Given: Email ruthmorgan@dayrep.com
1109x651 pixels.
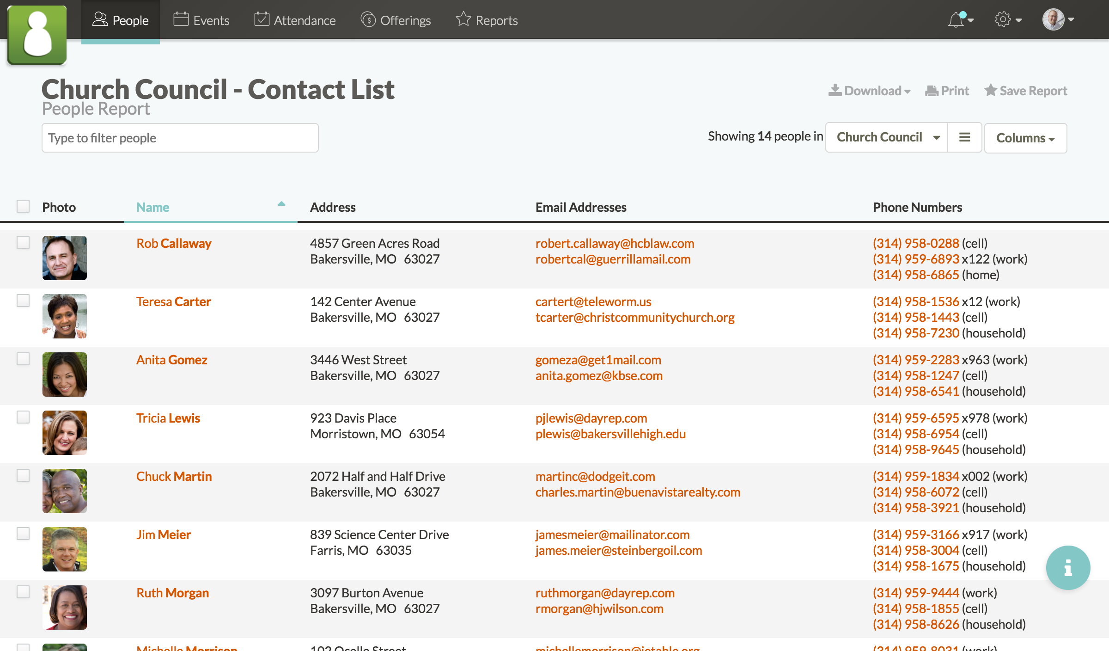Looking at the screenshot, I should point(605,593).
